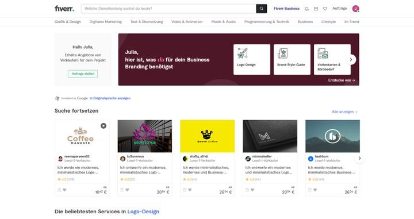Viewport: 414px width, 219px height.
Task: Open the Grafik & Design category
Action: [68, 22]
